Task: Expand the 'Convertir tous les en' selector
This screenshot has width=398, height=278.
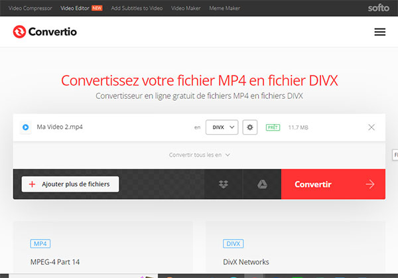Action: point(200,155)
